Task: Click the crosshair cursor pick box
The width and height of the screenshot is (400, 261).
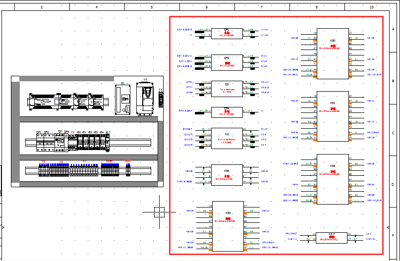Action: click(160, 212)
